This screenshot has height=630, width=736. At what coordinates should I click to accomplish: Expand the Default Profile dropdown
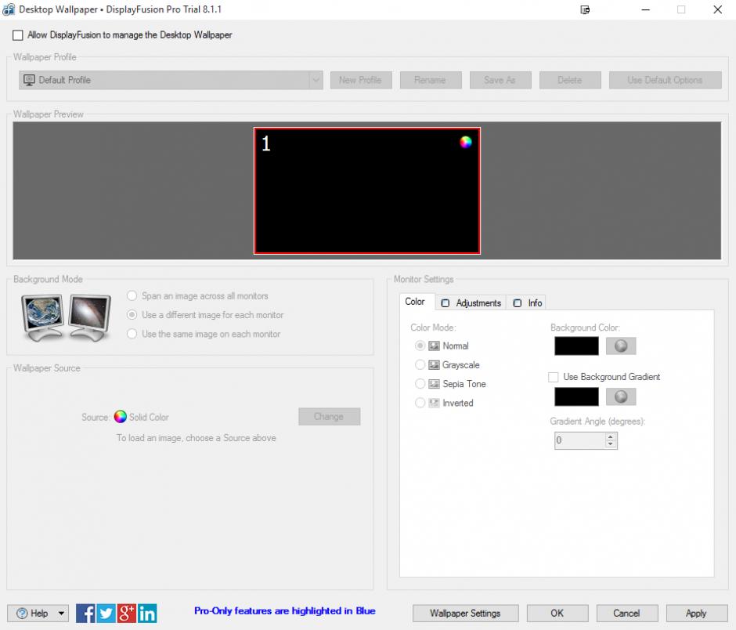(x=316, y=80)
